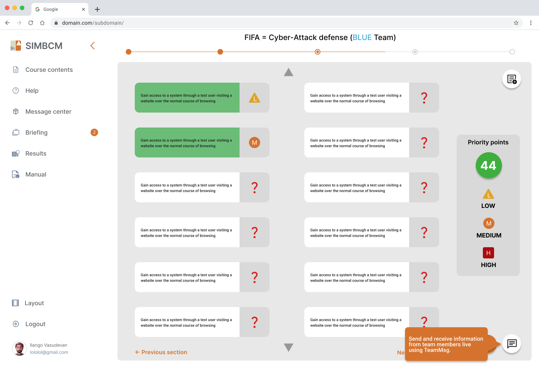Move list down with the down triangle arrow
The width and height of the screenshot is (539, 368).
coord(289,347)
